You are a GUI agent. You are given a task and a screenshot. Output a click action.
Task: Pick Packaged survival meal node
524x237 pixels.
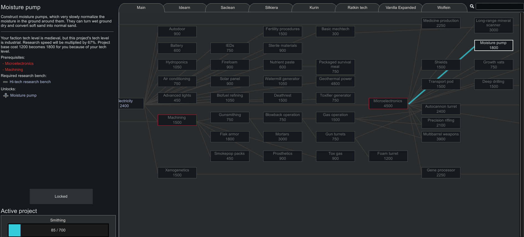[x=335, y=67]
